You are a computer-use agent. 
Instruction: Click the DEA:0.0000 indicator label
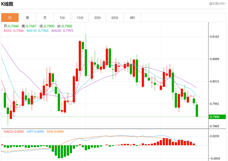(55, 132)
